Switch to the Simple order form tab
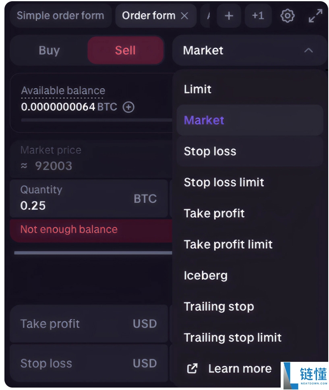 coord(60,16)
